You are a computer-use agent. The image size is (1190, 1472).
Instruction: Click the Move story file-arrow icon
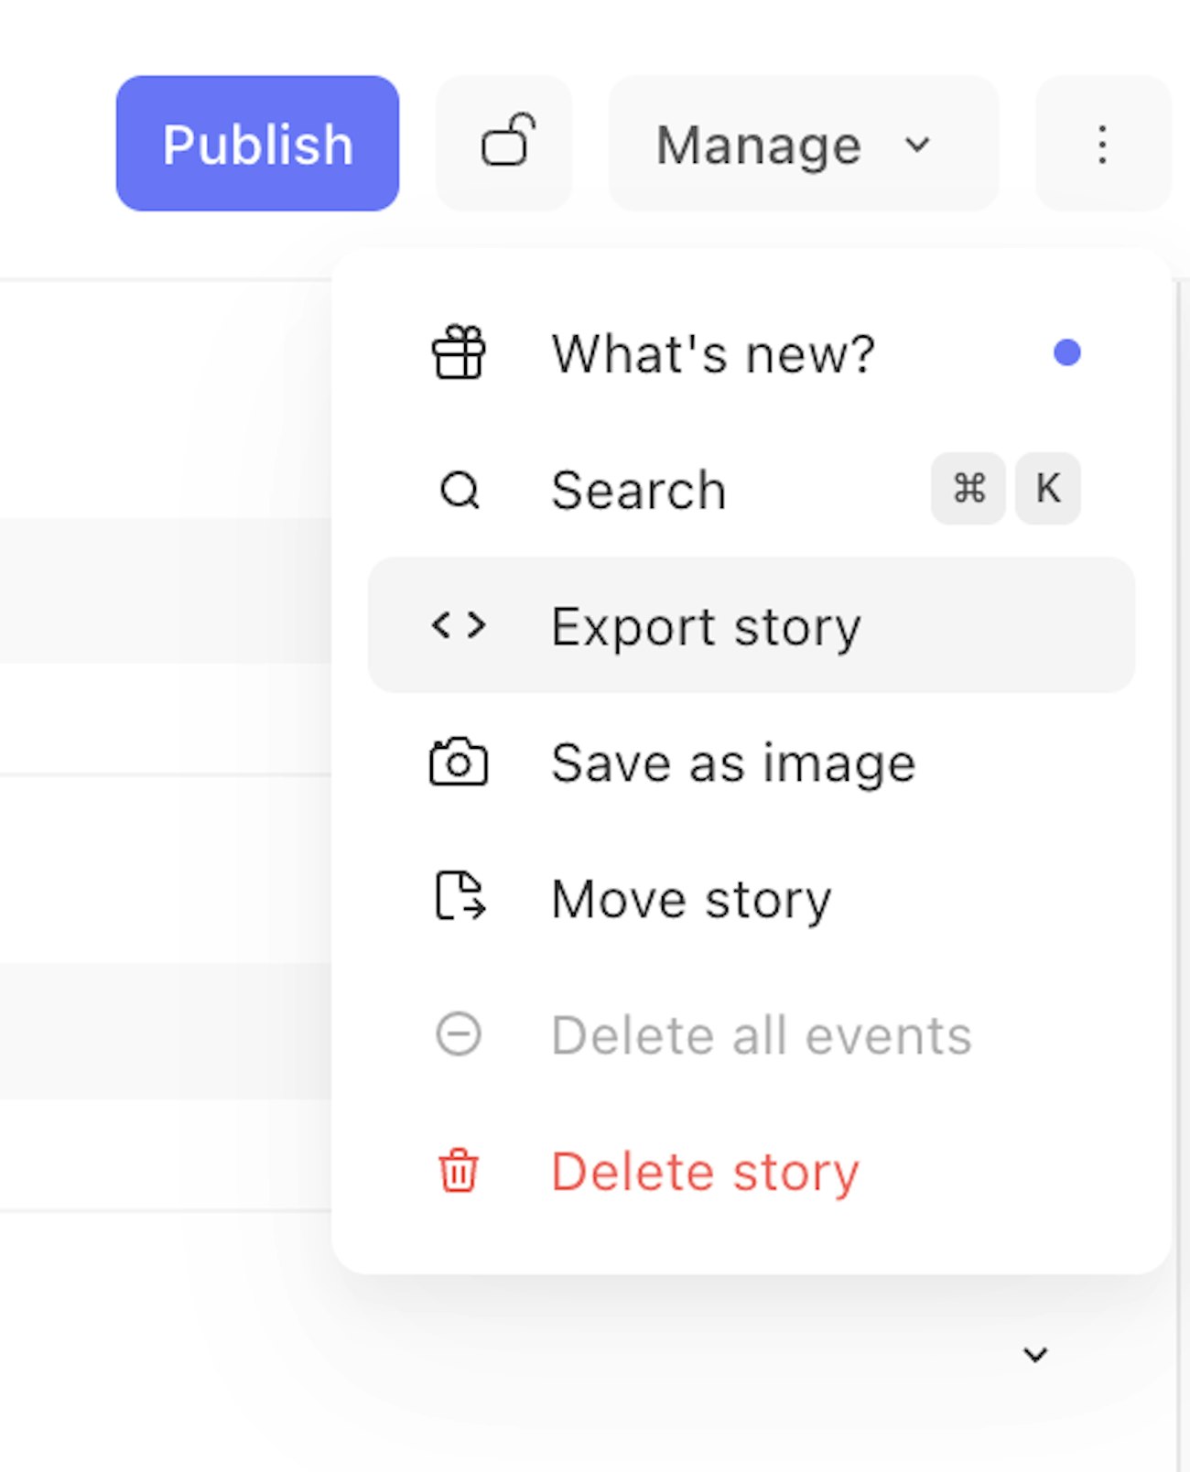pos(459,896)
